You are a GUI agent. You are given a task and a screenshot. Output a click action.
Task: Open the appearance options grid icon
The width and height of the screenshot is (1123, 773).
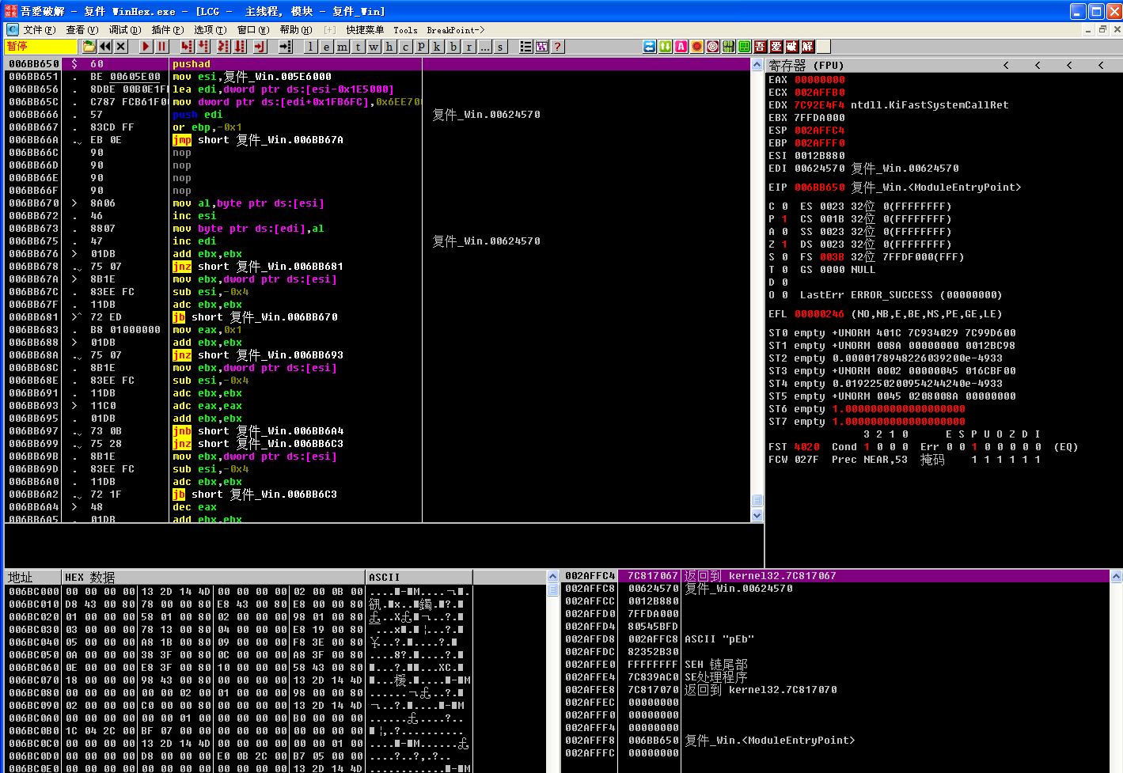point(541,47)
